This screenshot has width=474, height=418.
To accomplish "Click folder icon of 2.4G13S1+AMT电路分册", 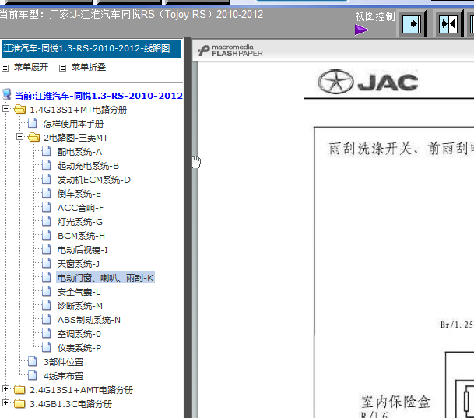I will pos(20,390).
